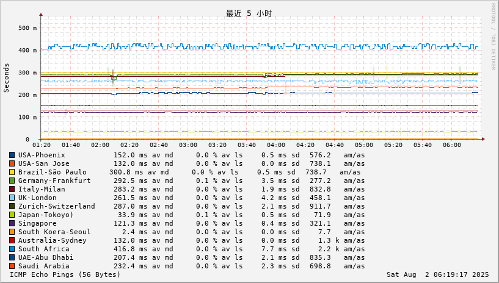The height and width of the screenshot is (283, 499).
Task: Select the Singapore legend label
Action: click(x=37, y=224)
